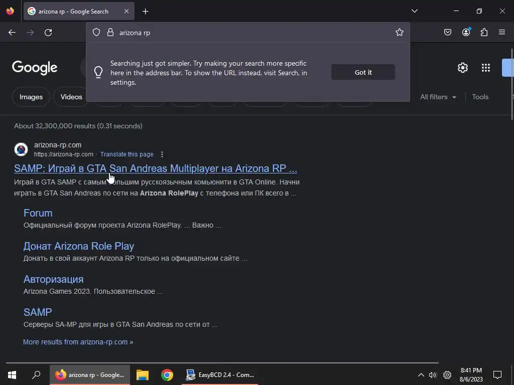
Task: Open the Forum sitelink
Action: 38,213
